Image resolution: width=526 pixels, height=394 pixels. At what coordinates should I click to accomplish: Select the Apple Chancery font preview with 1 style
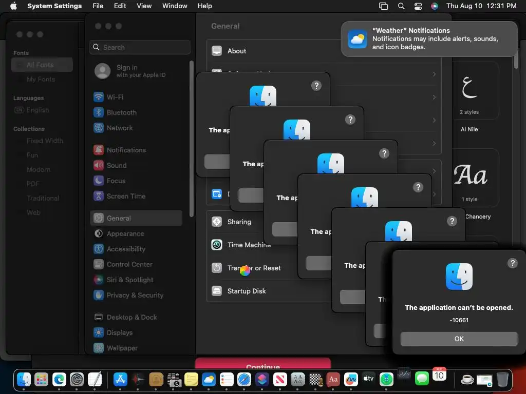coord(475,178)
